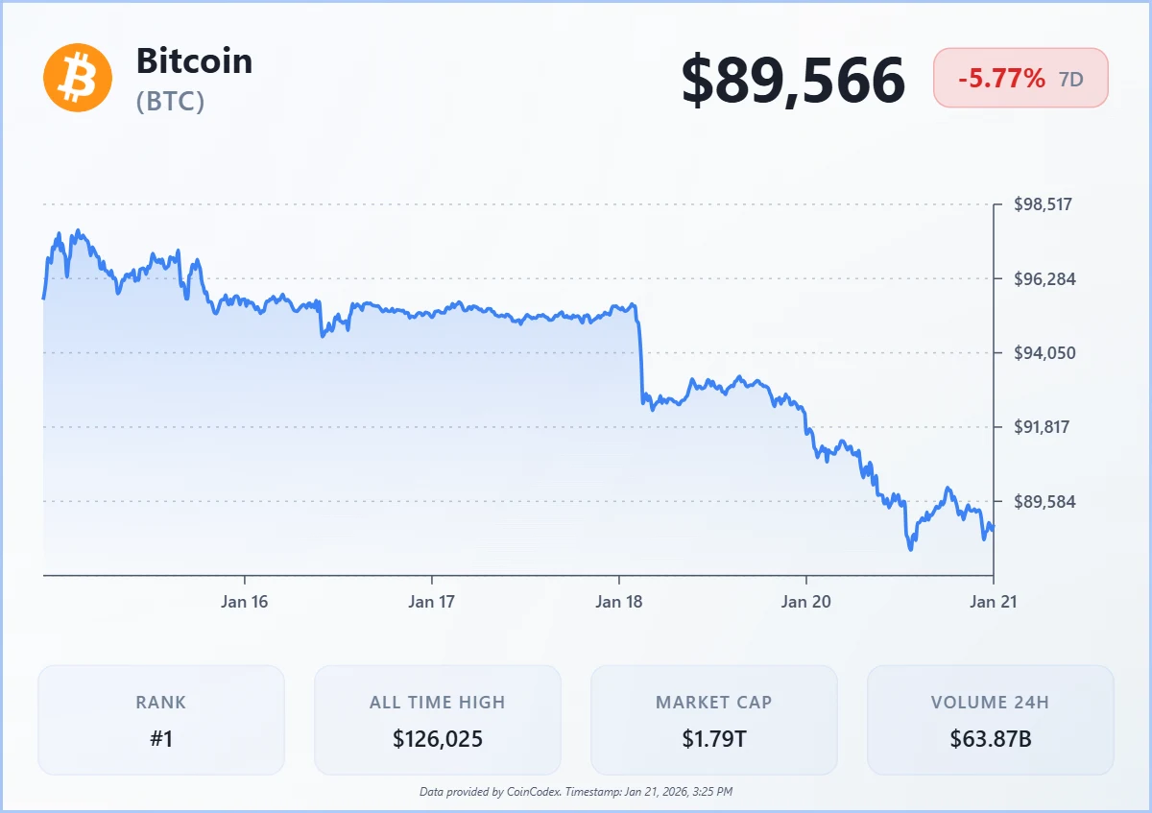Click the $89,584 price axis label
The image size is (1152, 813).
[x=1044, y=502]
